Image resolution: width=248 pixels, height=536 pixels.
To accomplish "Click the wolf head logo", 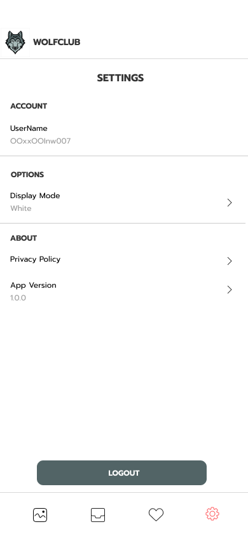I will click(15, 43).
